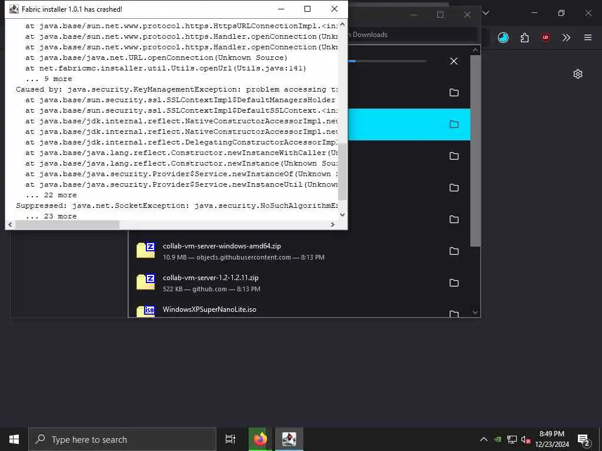Click the 'Suppressed: java.net.SocketException' line
The image size is (602, 451).
pos(176,206)
